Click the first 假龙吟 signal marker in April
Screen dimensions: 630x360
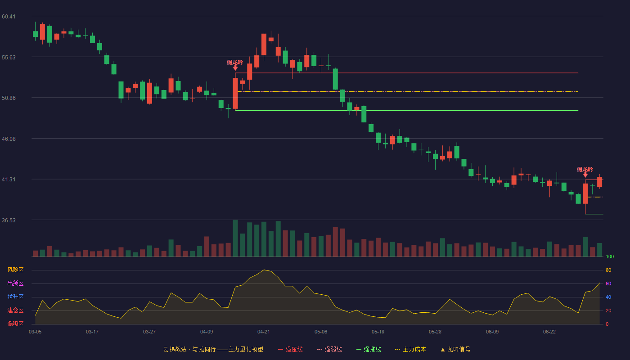[235, 65]
